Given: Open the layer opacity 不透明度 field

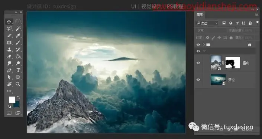Looking at the screenshot, I should coord(250,30).
